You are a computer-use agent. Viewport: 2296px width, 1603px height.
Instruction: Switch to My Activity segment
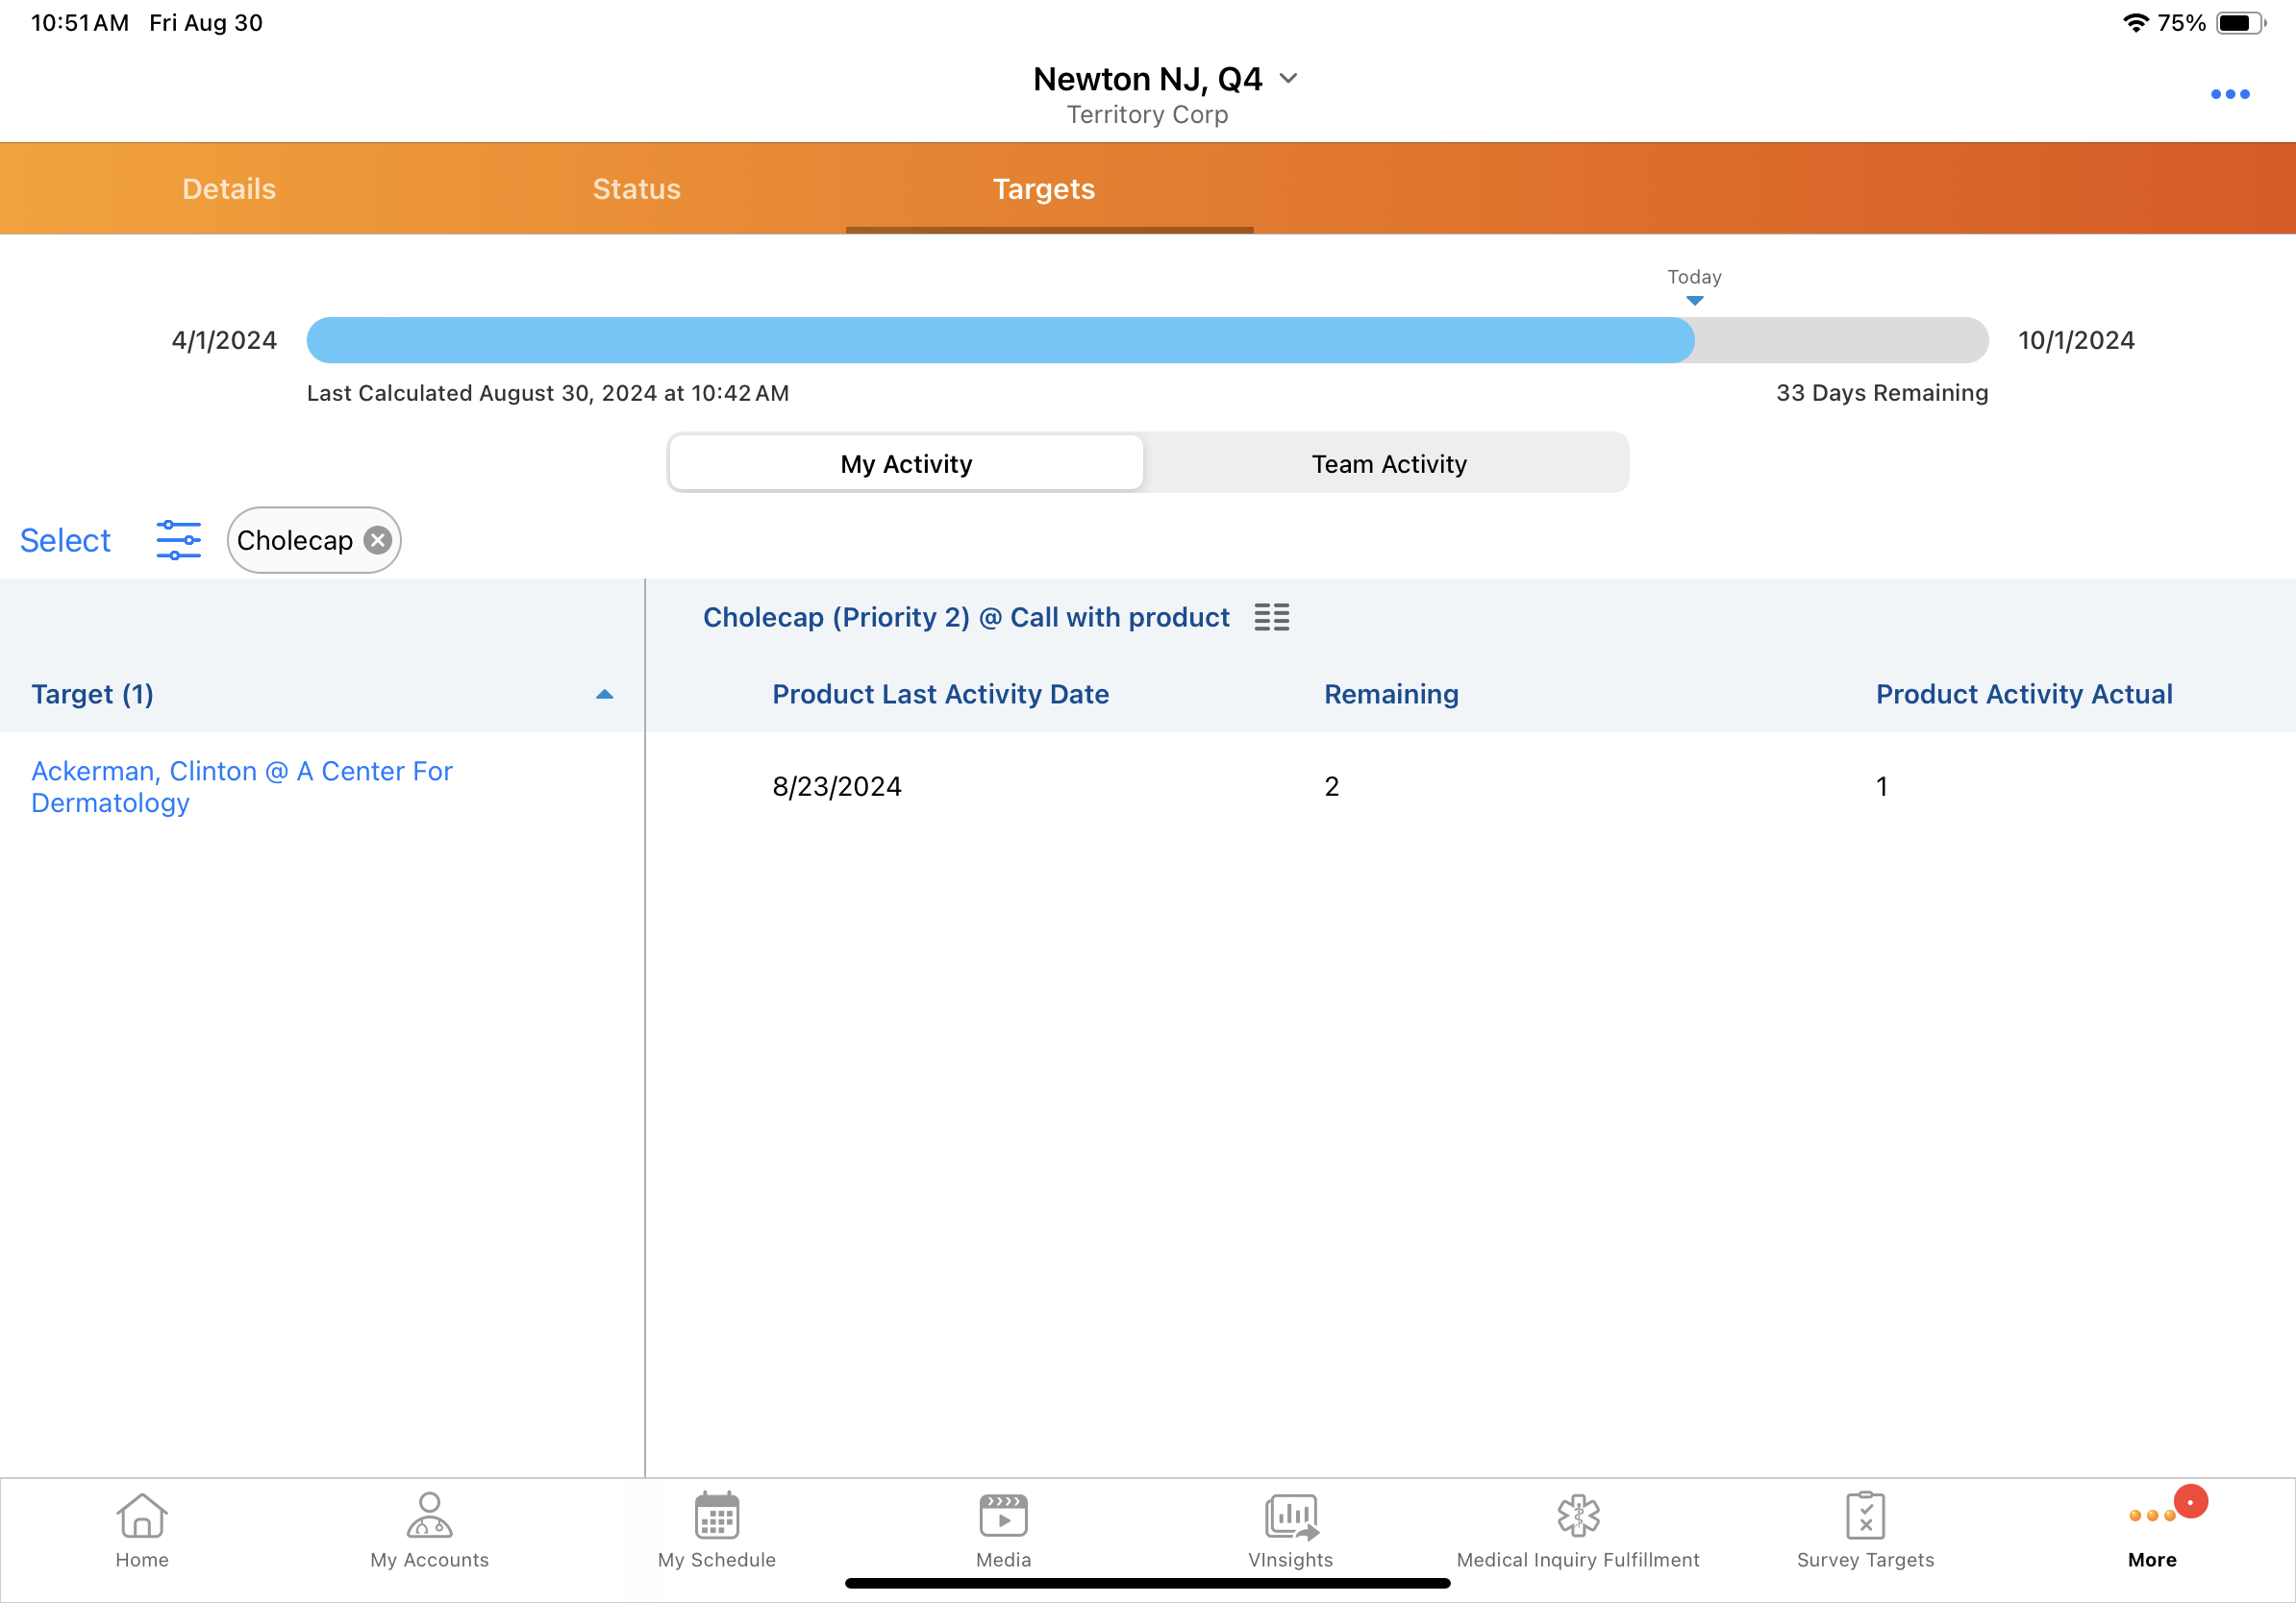tap(906, 464)
